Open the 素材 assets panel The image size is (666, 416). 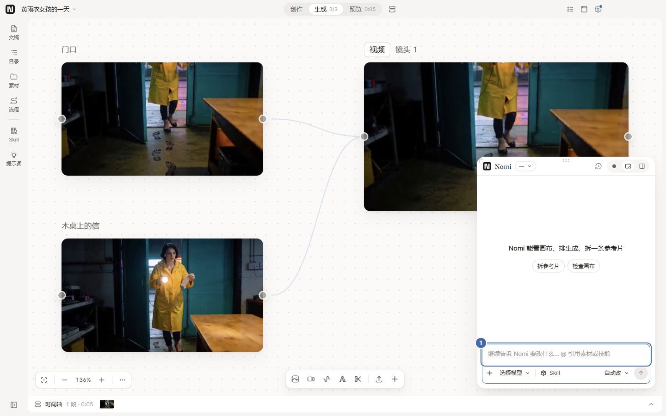point(14,80)
